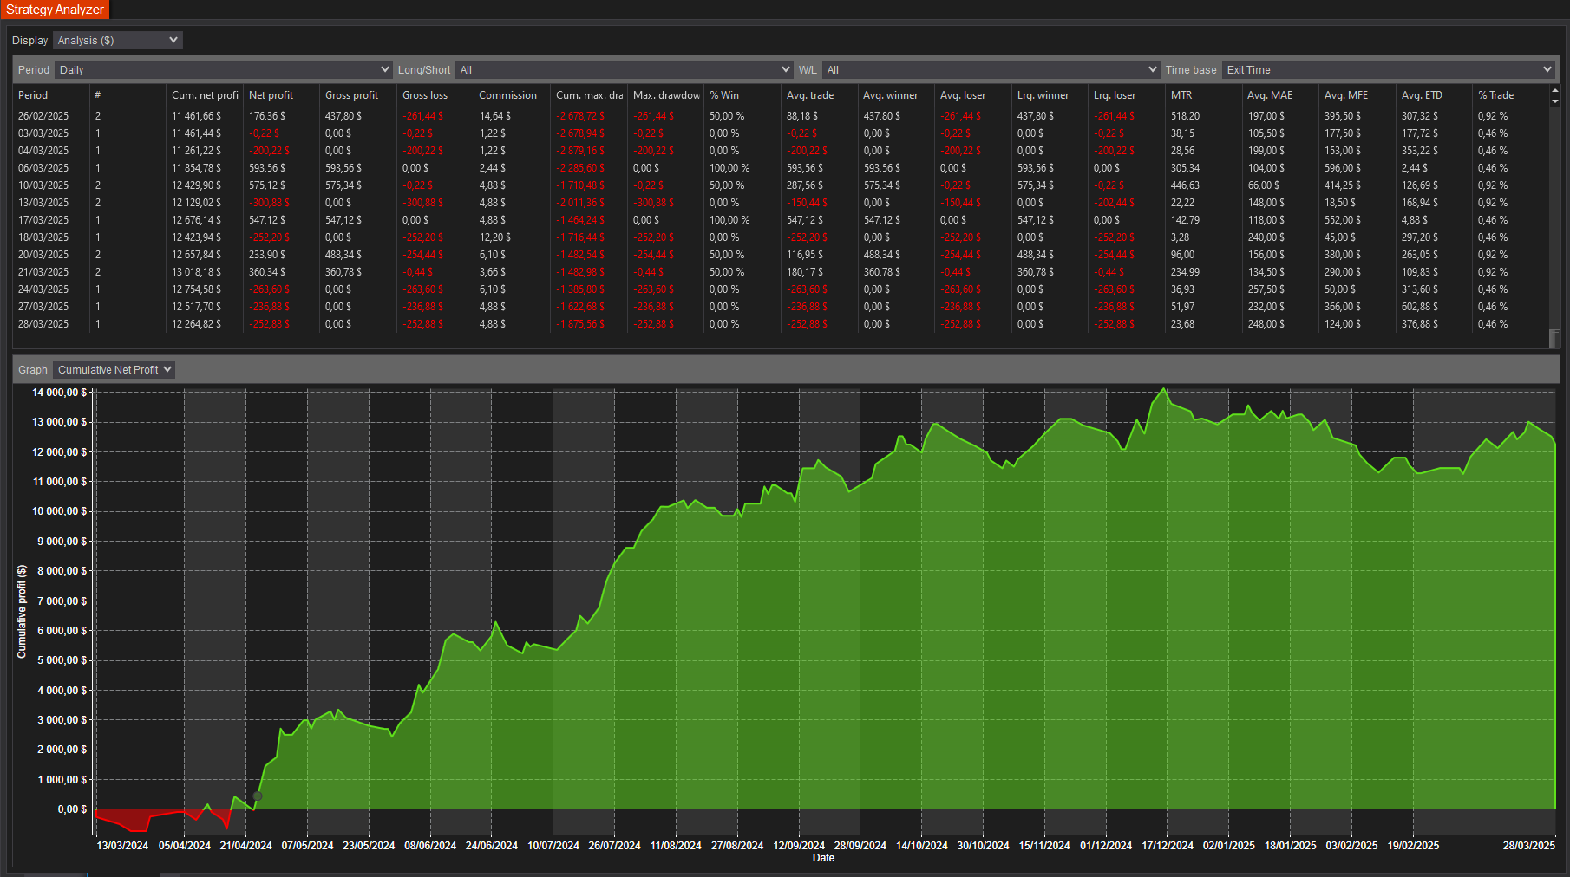1570x877 pixels.
Task: Sort by the Gross loss column header
Action: tap(435, 95)
